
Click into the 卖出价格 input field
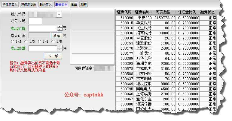(43, 28)
